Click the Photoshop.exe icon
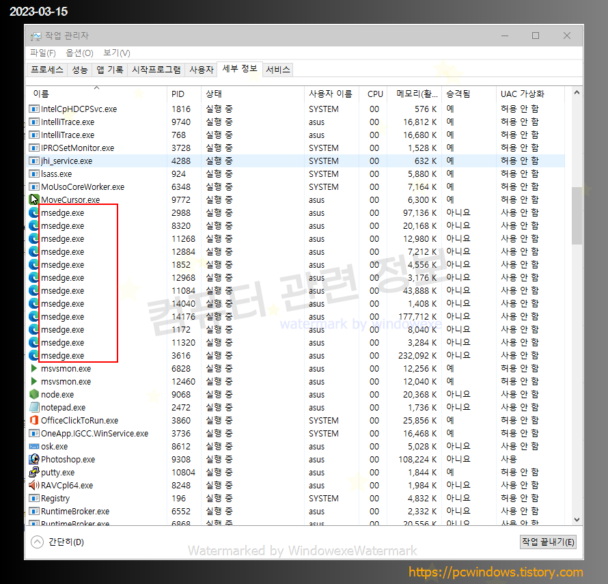The width and height of the screenshot is (608, 584). click(34, 460)
